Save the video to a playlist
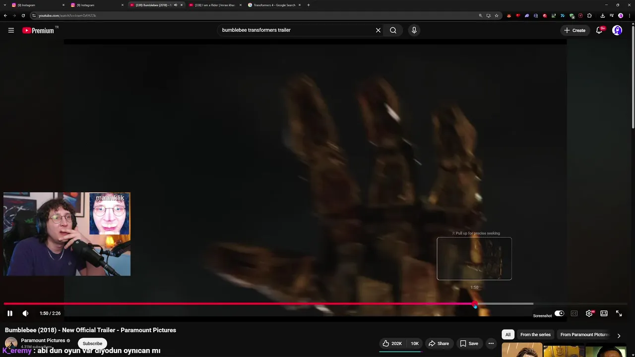 [x=469, y=343]
